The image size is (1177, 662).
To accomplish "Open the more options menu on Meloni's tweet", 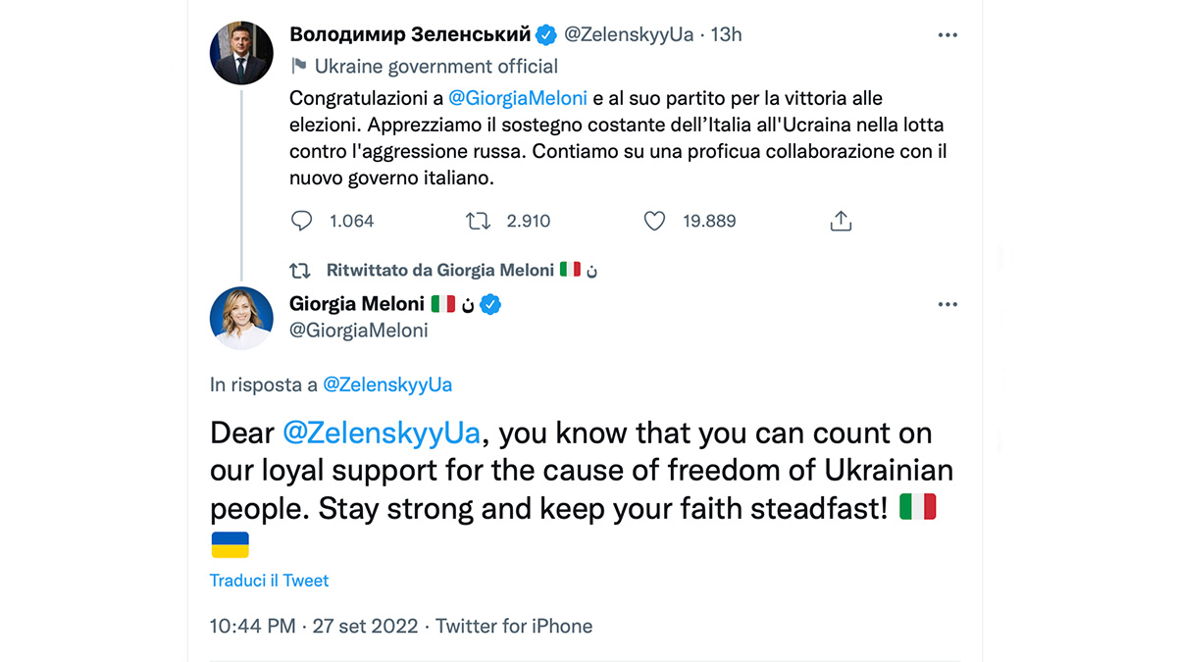I will (947, 304).
